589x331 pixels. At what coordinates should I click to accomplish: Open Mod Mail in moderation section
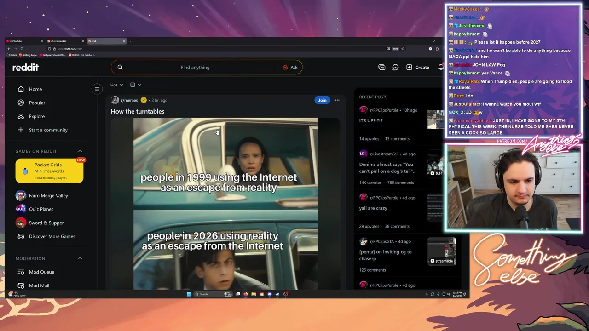(39, 285)
